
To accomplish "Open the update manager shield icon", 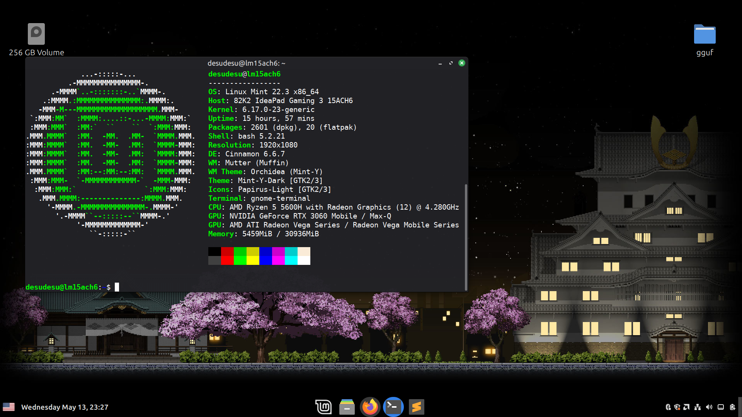I will (x=677, y=407).
